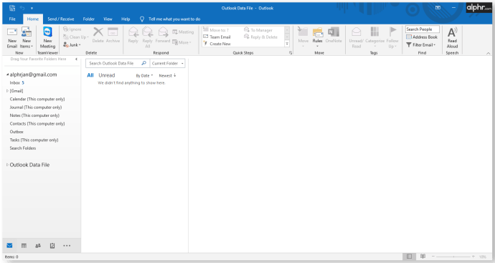This screenshot has height=263, width=495.
Task: Open the File menu
Action: point(12,19)
